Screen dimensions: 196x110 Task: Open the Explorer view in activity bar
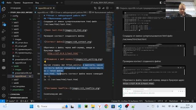click(x=4, y=9)
